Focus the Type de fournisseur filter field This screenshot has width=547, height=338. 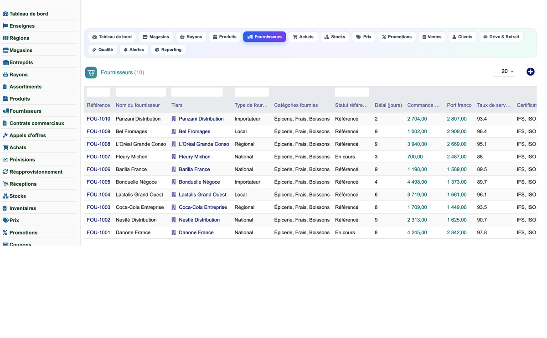click(252, 92)
